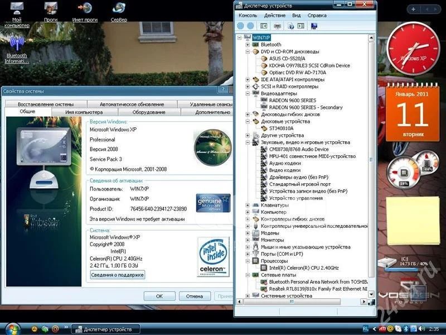Select Optiarc DVD RW AD-7170A device
The height and width of the screenshot is (335, 446).
pyautogui.click(x=298, y=73)
